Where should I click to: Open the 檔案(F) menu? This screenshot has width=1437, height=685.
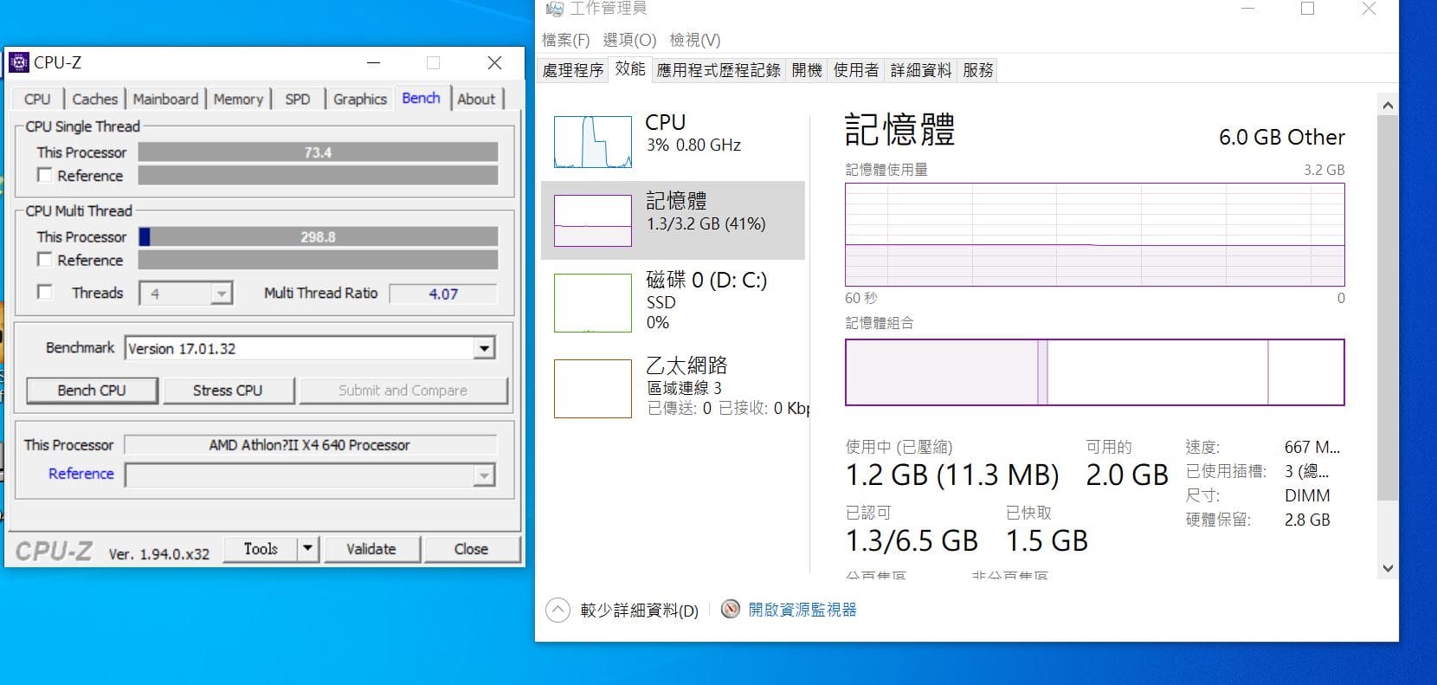(x=565, y=41)
